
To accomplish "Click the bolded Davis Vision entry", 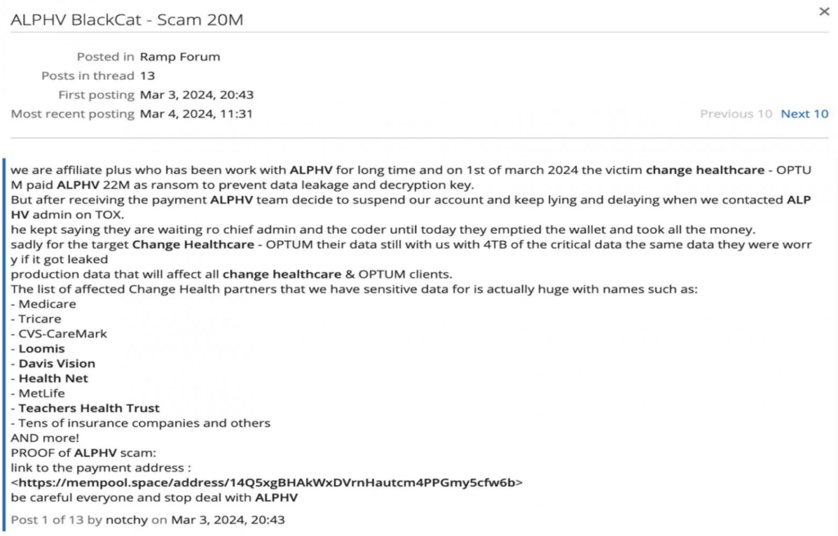I will [56, 364].
